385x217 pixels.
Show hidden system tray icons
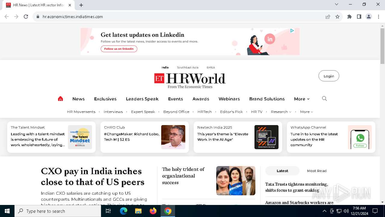point(324,211)
